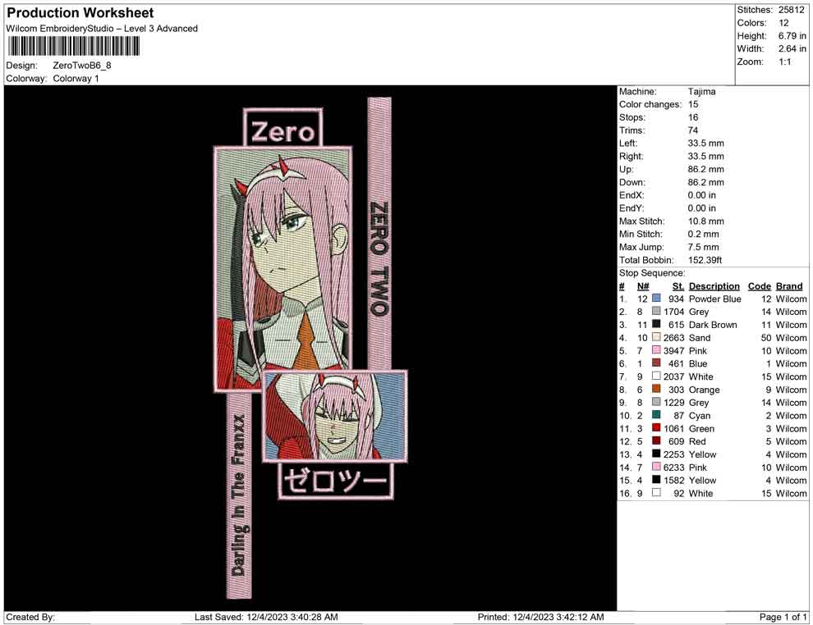Click the Production Worksheet title
This screenshot has width=813, height=625.
point(80,13)
